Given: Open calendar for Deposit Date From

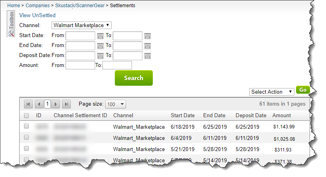Looking at the screenshot, I should 100,56.
